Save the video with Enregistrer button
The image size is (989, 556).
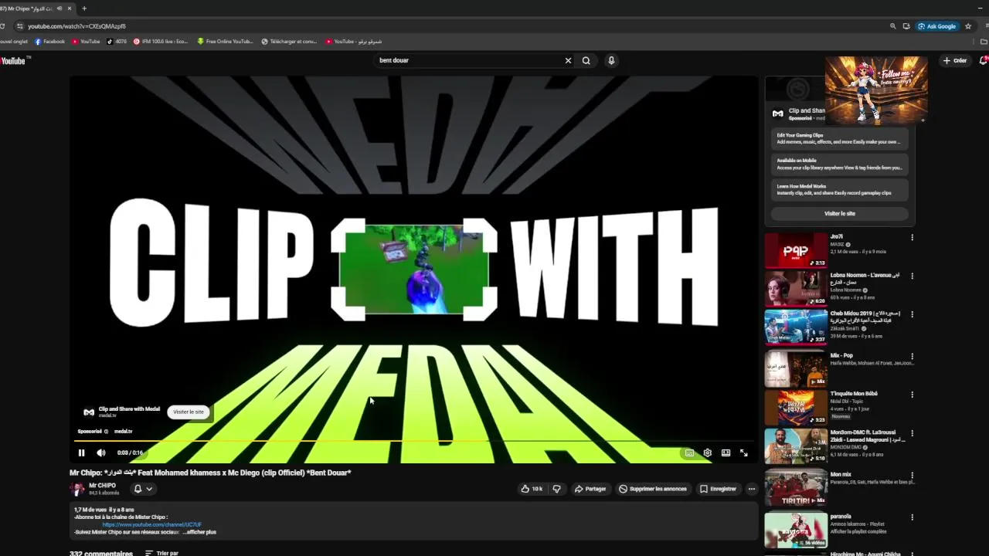click(718, 489)
